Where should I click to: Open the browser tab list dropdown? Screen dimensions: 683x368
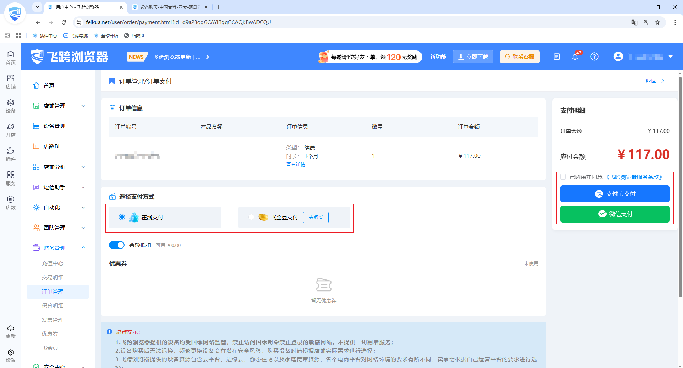(x=37, y=7)
